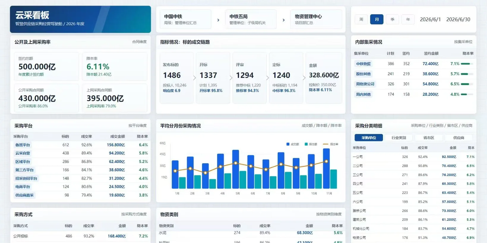Screen dimensions: 487x243
Task: Toggle the 成交额 legend marker in chart
Action: (x=288, y=144)
